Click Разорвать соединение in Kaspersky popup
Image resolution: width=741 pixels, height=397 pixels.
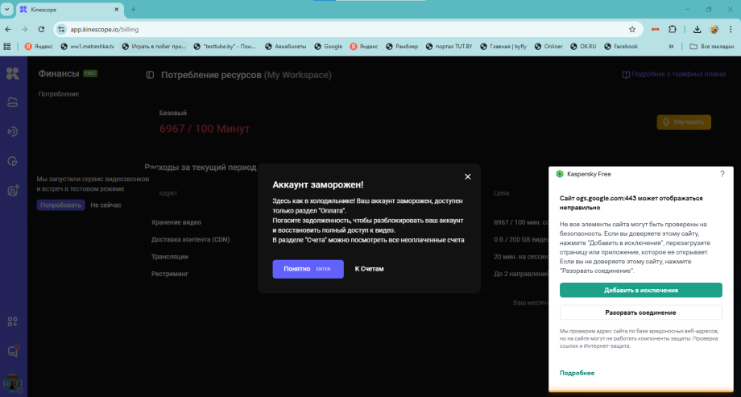point(640,312)
